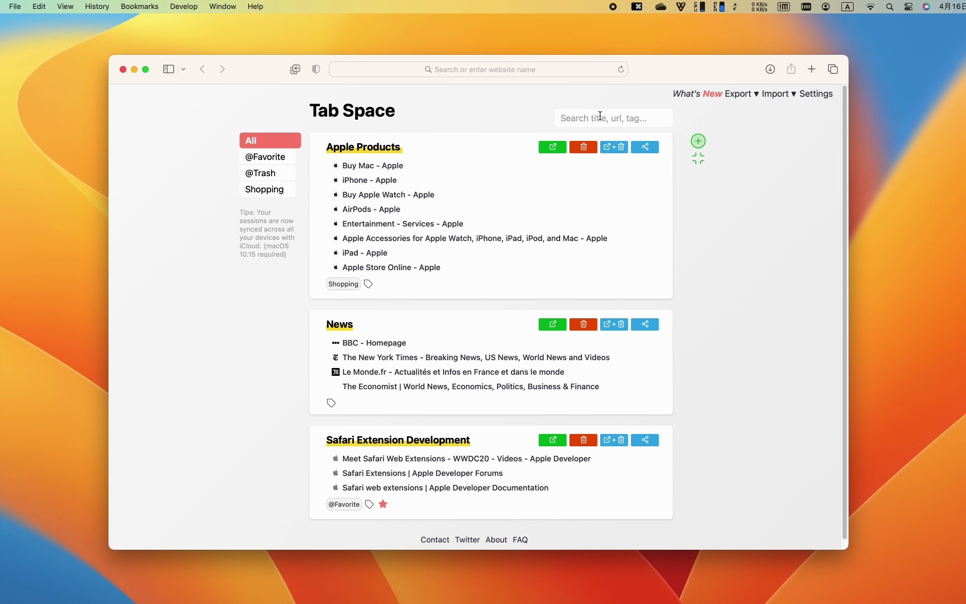
Task: Open the Twitter footer link
Action: pyautogui.click(x=467, y=540)
